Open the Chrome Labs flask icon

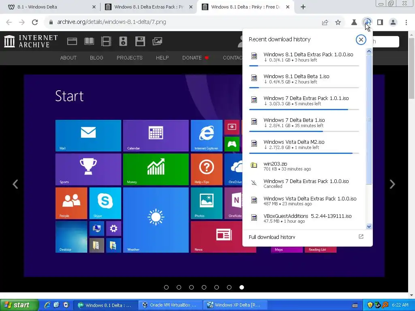click(354, 23)
